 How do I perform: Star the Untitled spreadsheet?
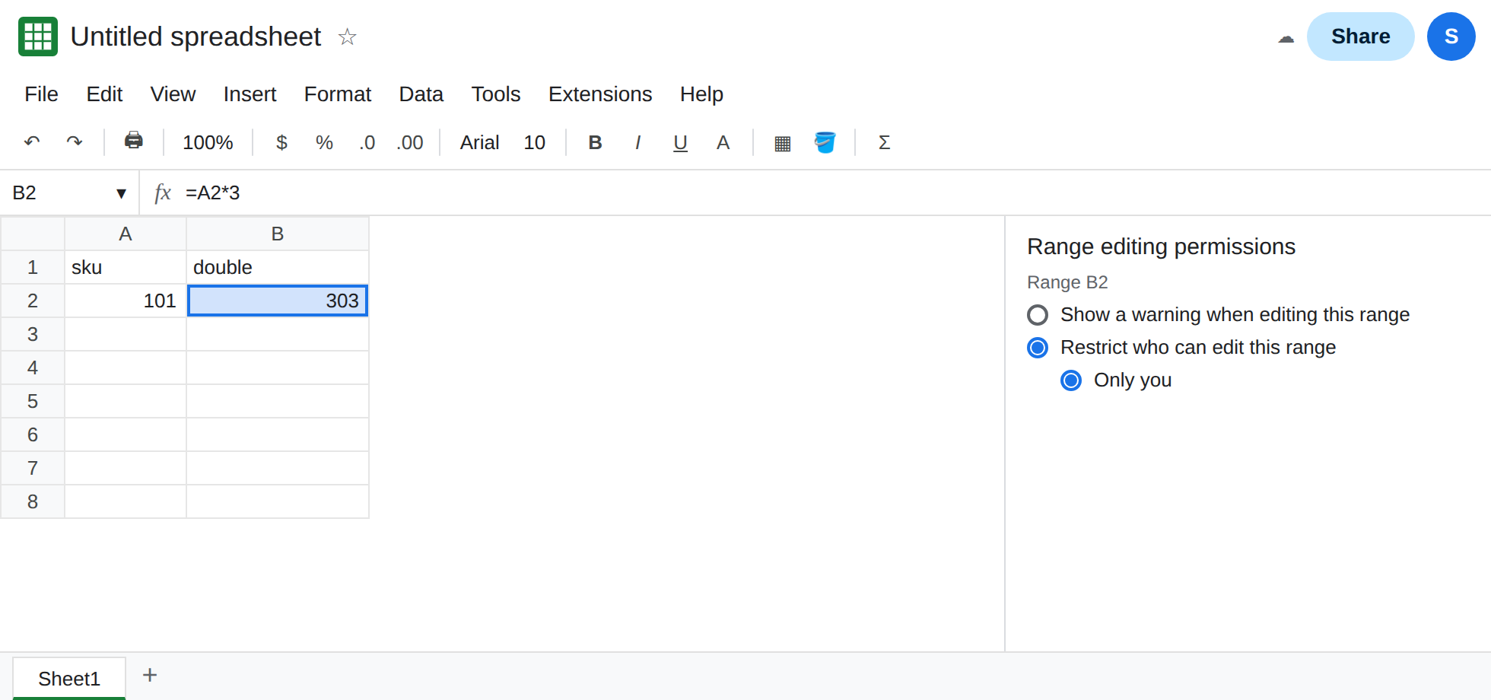point(347,37)
